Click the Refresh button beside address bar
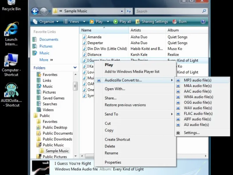 point(129,11)
